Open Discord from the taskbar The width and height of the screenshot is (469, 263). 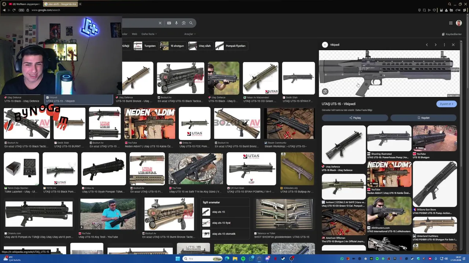point(267,259)
